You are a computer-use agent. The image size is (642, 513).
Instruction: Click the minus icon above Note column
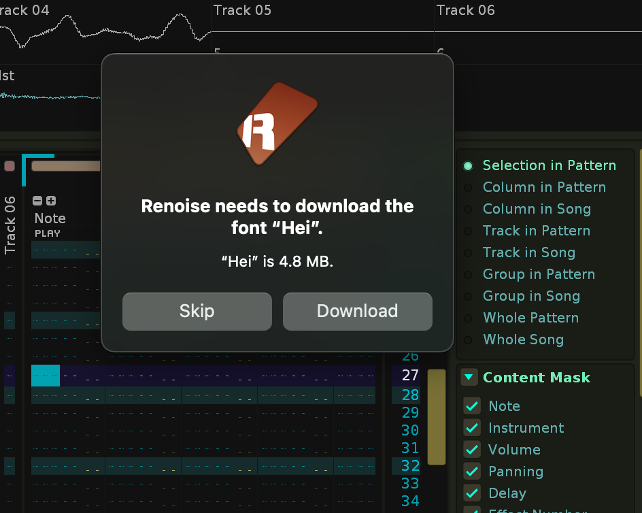point(37,200)
